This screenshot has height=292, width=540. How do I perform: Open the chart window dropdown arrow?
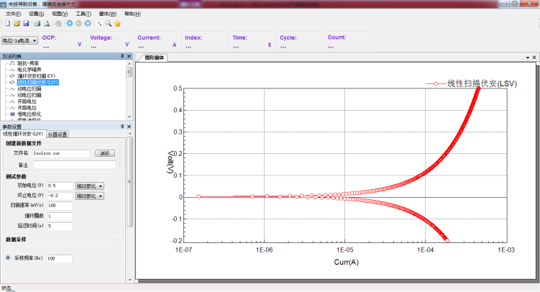[528, 58]
